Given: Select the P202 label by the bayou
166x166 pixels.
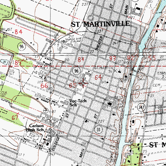Looking at the screenshot, I should (x=128, y=63).
